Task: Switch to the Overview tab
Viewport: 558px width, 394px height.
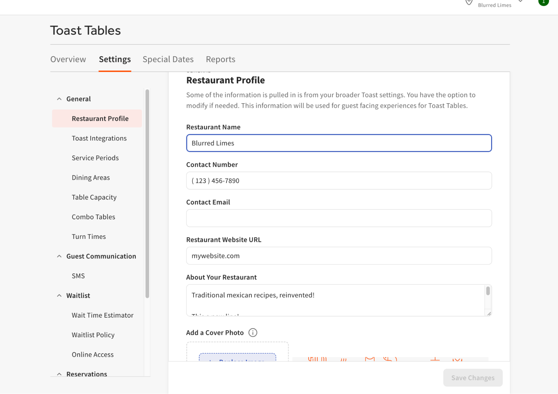Action: coord(68,59)
